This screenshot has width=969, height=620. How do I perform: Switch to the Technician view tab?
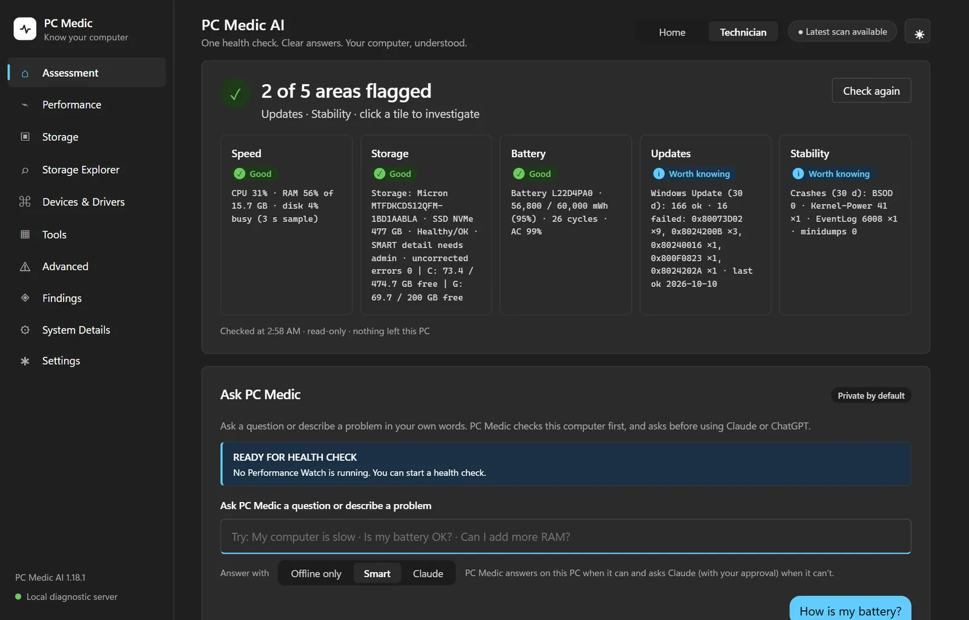pyautogui.click(x=743, y=32)
